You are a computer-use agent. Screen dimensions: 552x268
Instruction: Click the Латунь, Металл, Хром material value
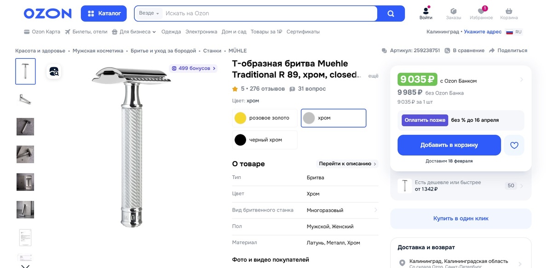pyautogui.click(x=333, y=243)
